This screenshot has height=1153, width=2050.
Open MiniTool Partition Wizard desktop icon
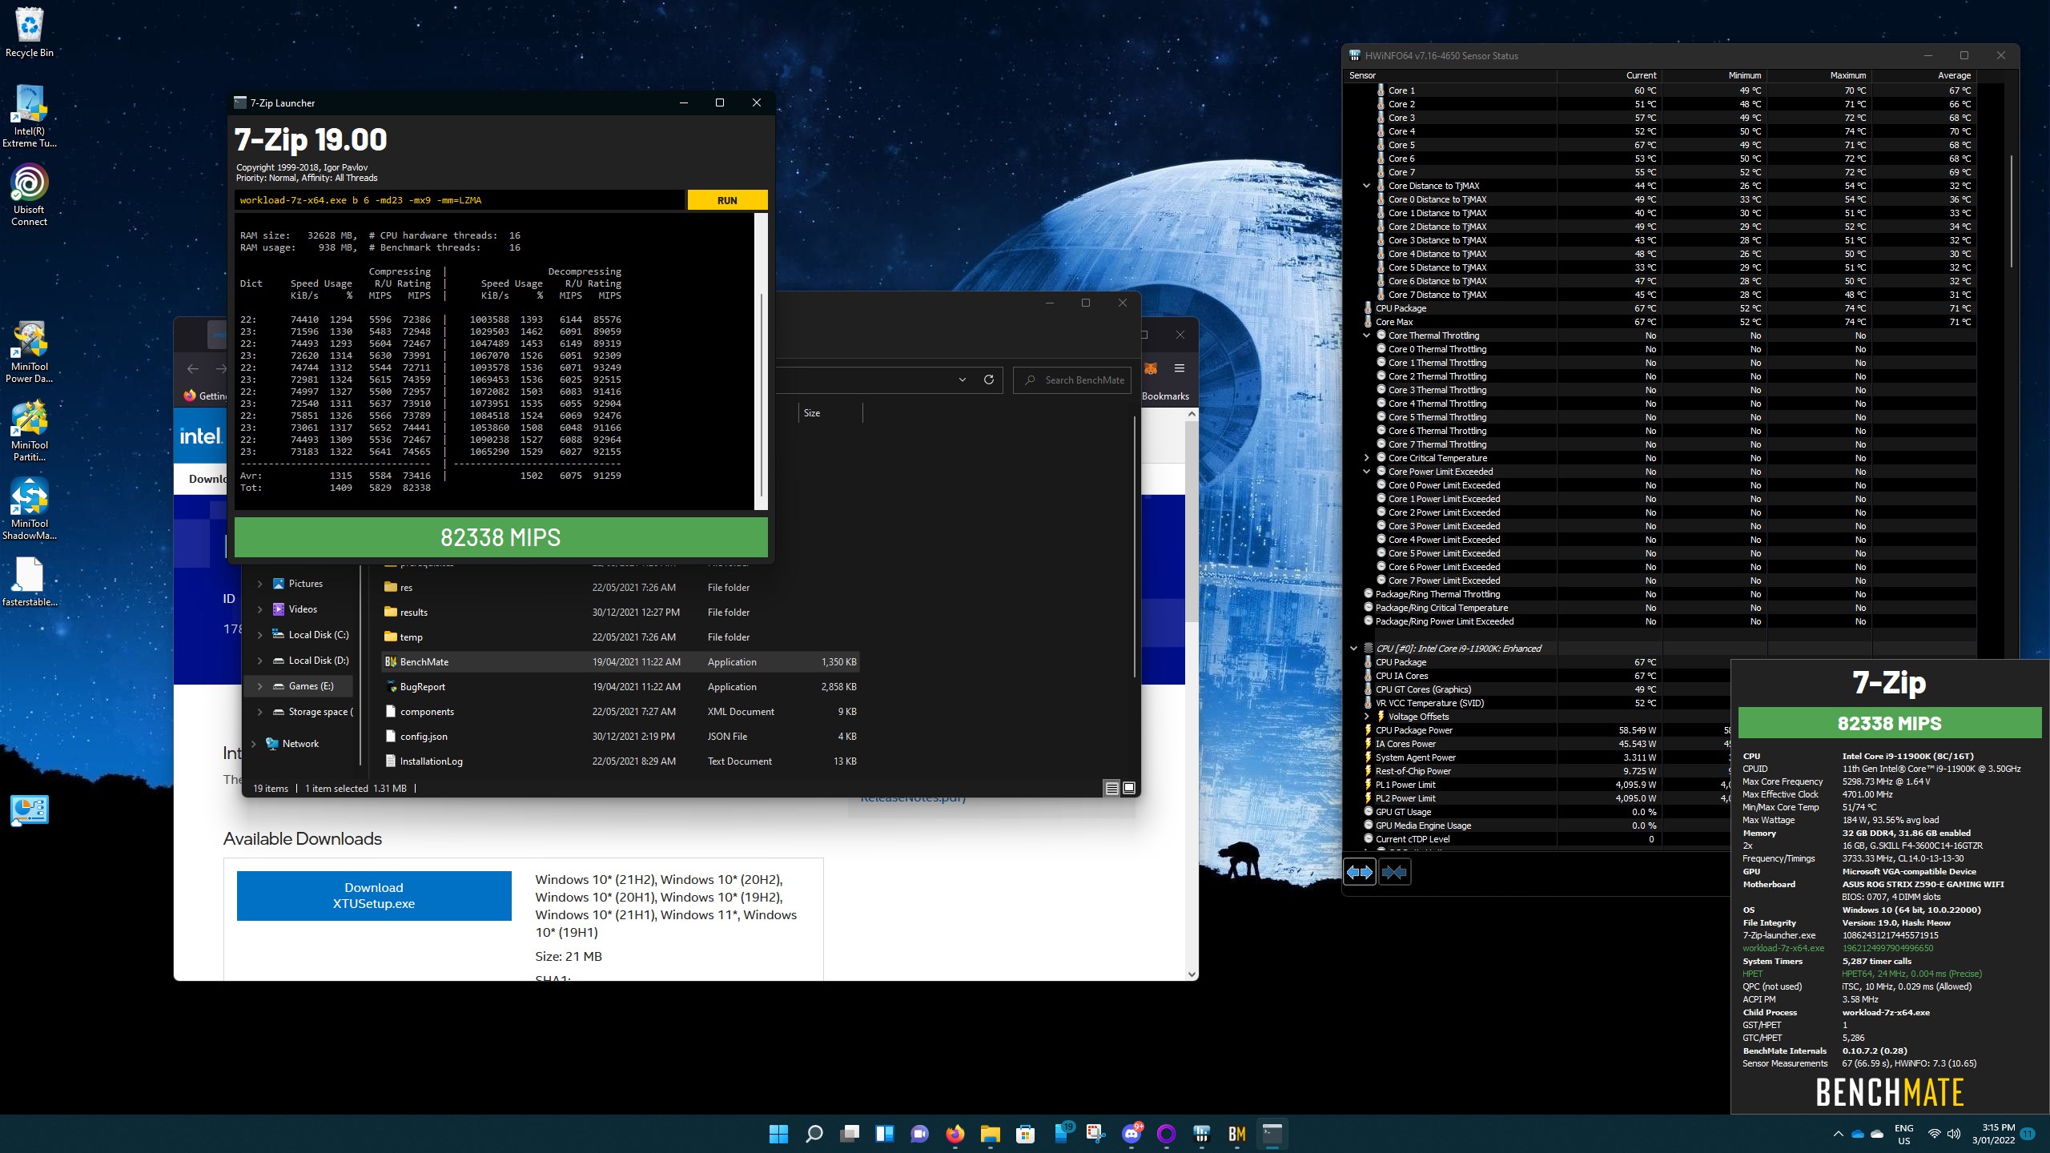tap(29, 431)
